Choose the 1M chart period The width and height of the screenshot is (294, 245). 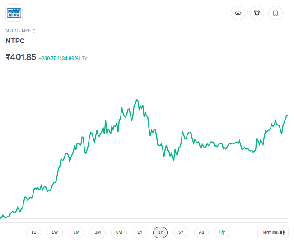point(76,232)
